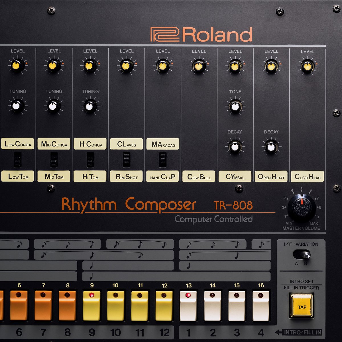Click the INTRO SET label
This screenshot has height=342, width=342.
(302, 281)
